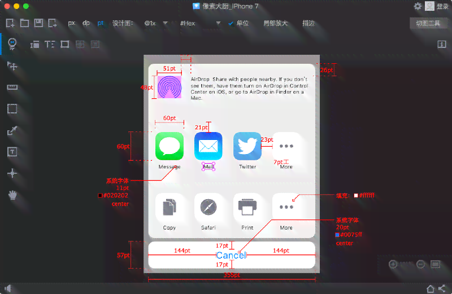The height and width of the screenshot is (294, 452).
Task: Click the 20pt font size annotation
Action: (x=342, y=227)
